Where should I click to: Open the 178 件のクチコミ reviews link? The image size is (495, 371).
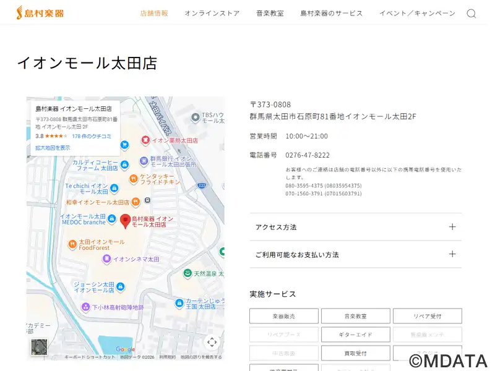coord(92,136)
